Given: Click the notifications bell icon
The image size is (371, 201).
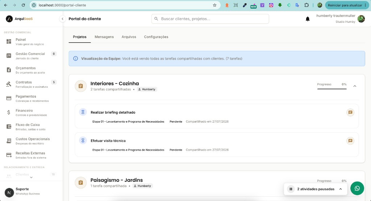Looking at the screenshot, I should click(x=308, y=19).
